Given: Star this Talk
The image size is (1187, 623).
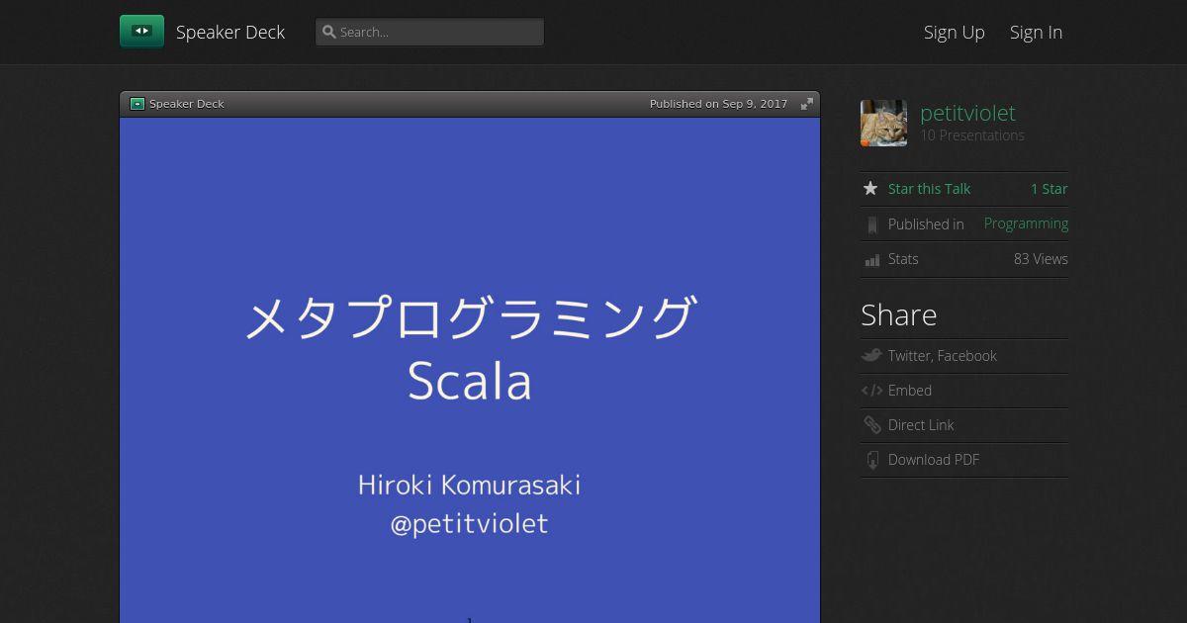Looking at the screenshot, I should click(929, 189).
